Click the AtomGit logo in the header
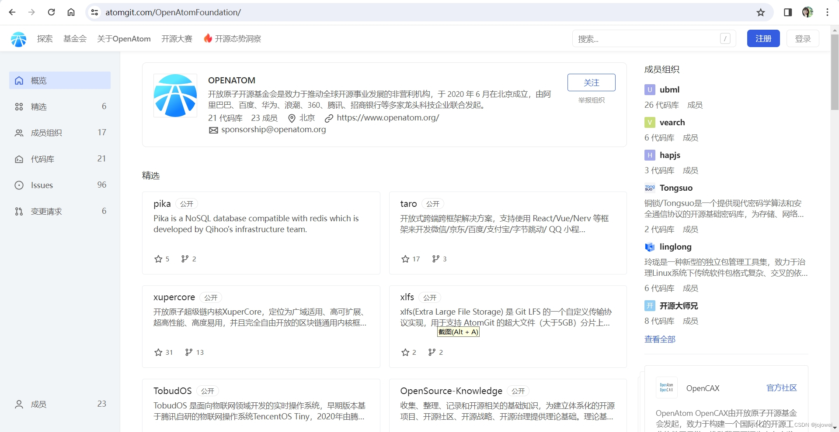Image resolution: width=839 pixels, height=432 pixels. 18,39
